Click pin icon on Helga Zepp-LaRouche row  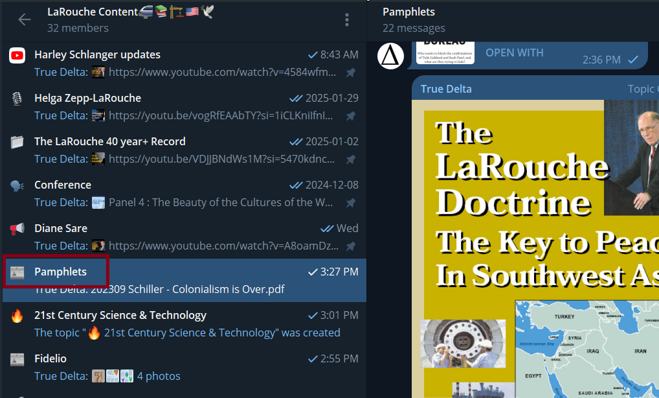350,116
